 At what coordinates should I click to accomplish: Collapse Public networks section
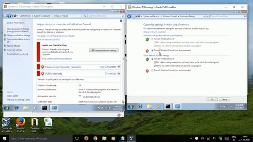119,73
